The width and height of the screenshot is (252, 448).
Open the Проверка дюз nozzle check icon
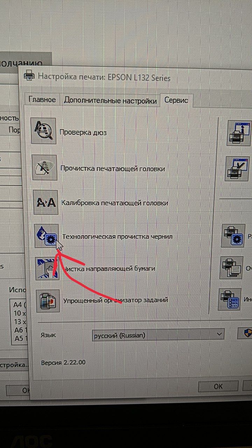[x=43, y=131]
